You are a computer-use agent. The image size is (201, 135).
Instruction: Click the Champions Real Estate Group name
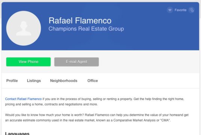pos(86,29)
